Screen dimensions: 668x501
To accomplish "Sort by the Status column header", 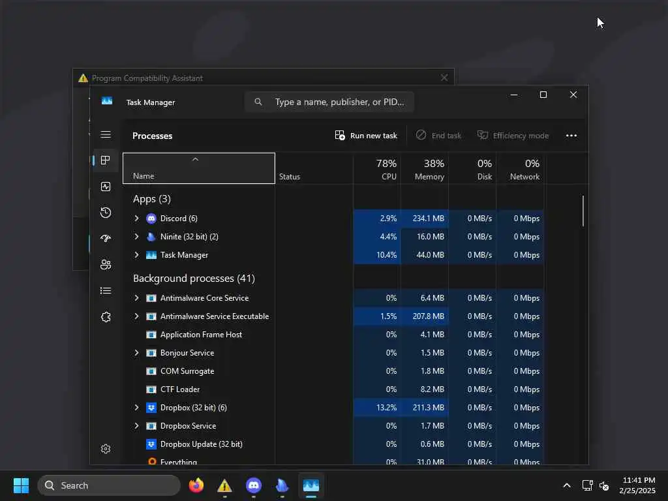I will [314, 168].
